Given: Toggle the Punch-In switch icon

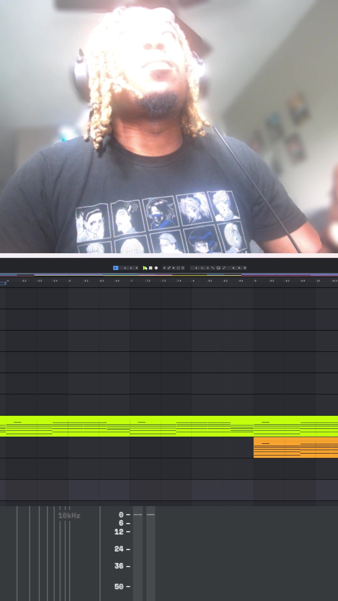Looking at the screenshot, I should click(x=213, y=268).
